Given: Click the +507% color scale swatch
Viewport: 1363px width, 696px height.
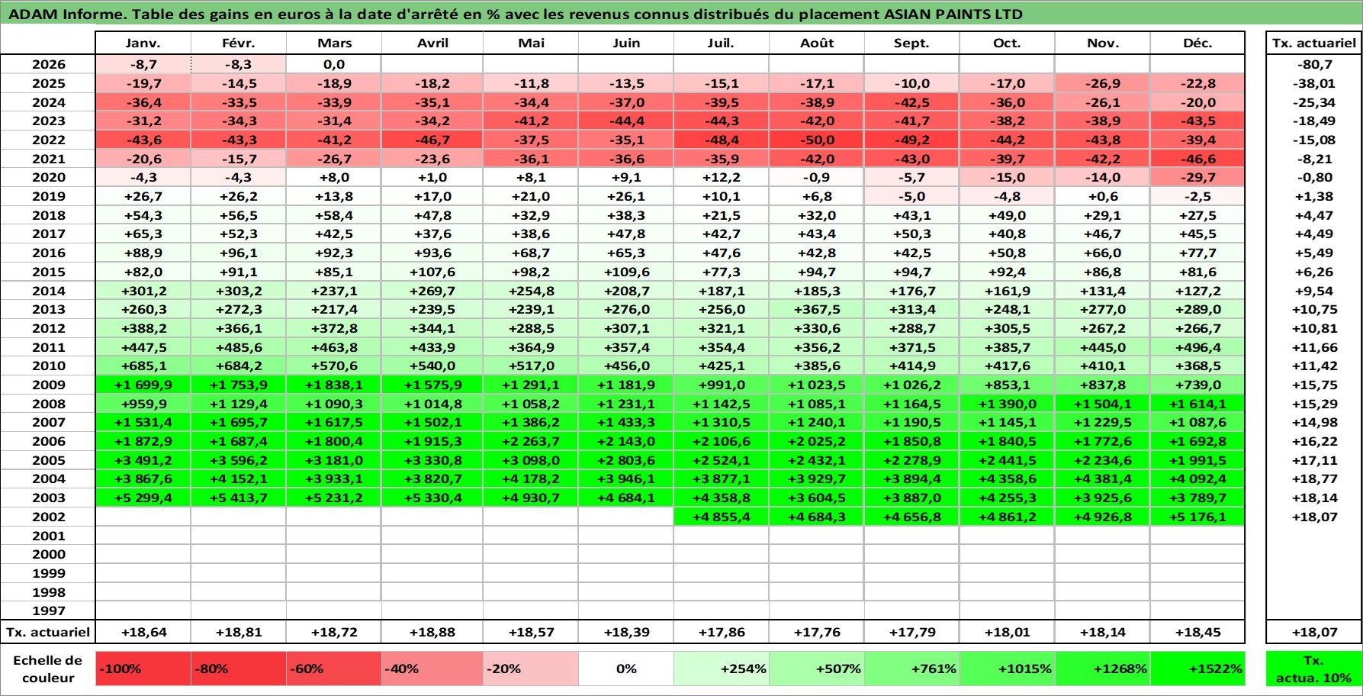Looking at the screenshot, I should [x=817, y=669].
